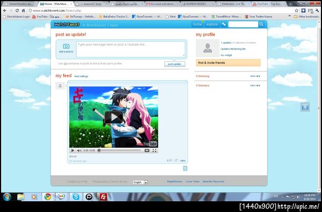Click the small avatar beside the feed post

pos(60,86)
